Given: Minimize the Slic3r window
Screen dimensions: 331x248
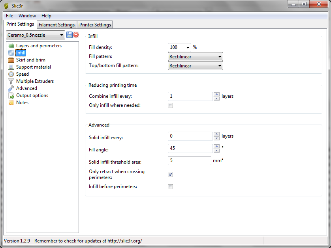Looking at the screenshot, I should tap(293, 4).
